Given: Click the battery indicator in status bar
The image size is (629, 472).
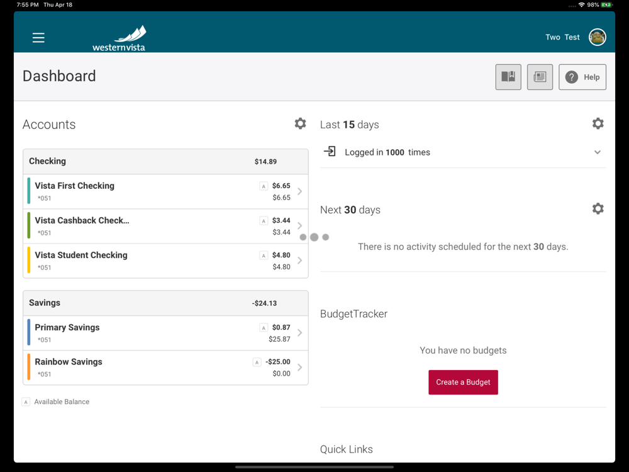Looking at the screenshot, I should click(x=606, y=5).
